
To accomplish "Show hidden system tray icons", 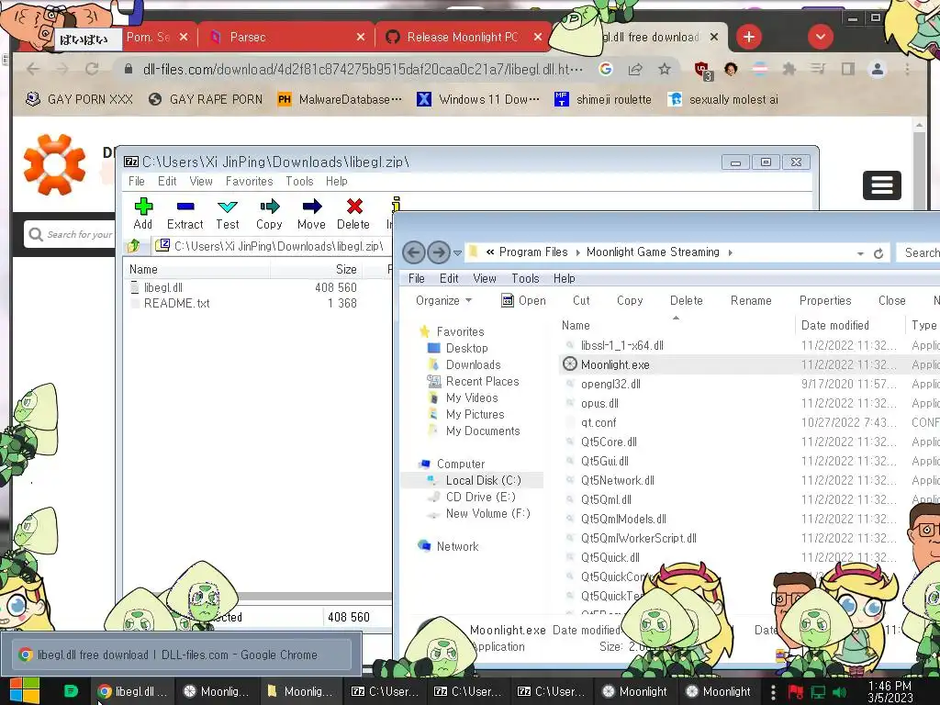I will (773, 692).
